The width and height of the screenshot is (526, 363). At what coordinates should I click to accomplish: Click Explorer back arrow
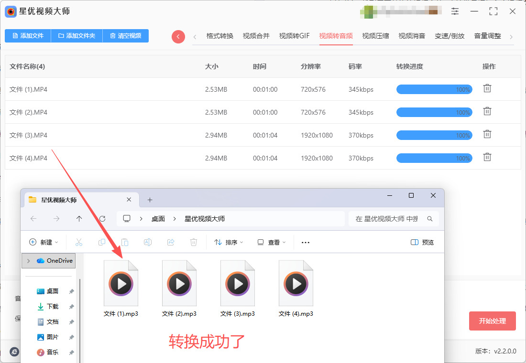(33, 219)
